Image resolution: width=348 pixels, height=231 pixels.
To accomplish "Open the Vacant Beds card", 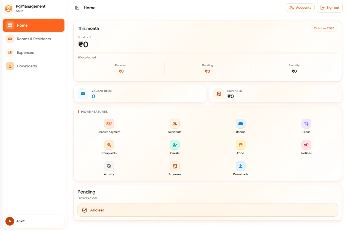I will pos(140,94).
